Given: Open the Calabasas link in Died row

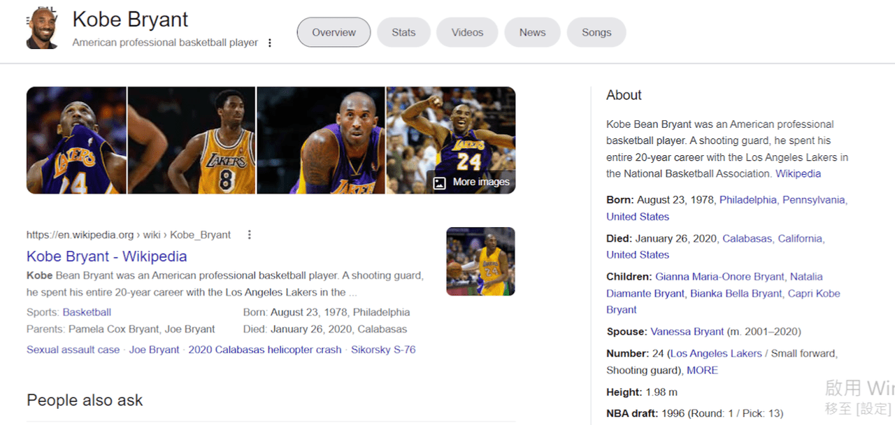Looking at the screenshot, I should click(x=746, y=238).
